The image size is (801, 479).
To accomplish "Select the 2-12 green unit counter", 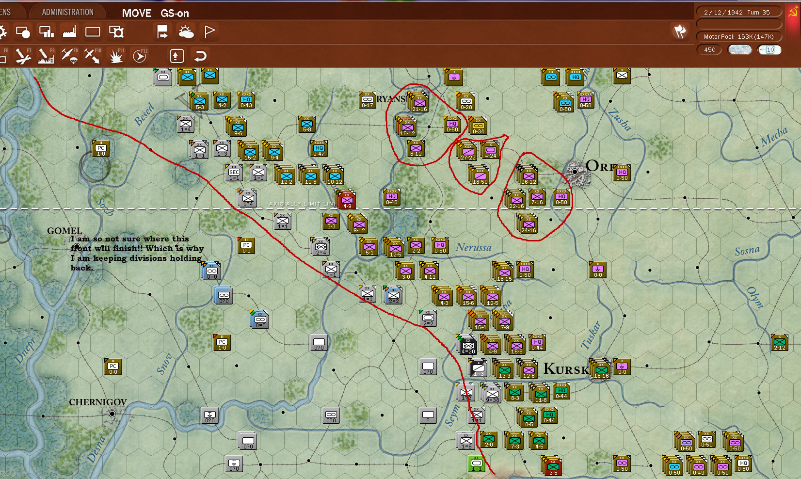I will [780, 343].
